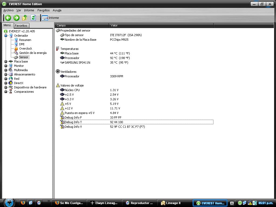Click the EVEREST system tray icon
Screen dimensions: 276x207
pos(240,203)
